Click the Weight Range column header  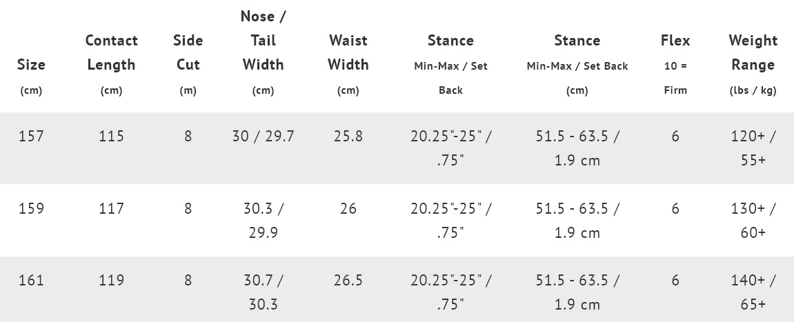tap(753, 52)
